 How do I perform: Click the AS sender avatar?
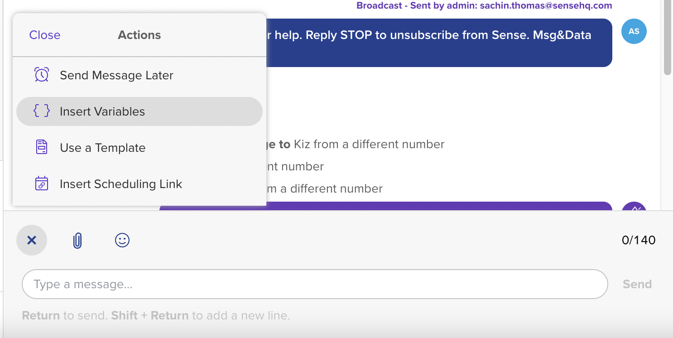(634, 31)
